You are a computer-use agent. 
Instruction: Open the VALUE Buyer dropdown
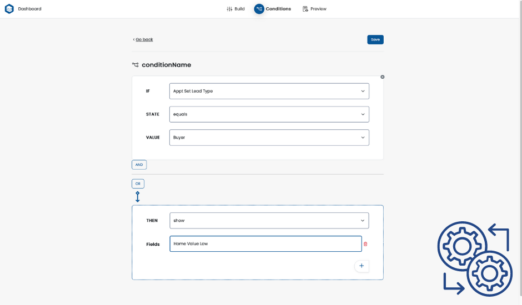pyautogui.click(x=269, y=138)
